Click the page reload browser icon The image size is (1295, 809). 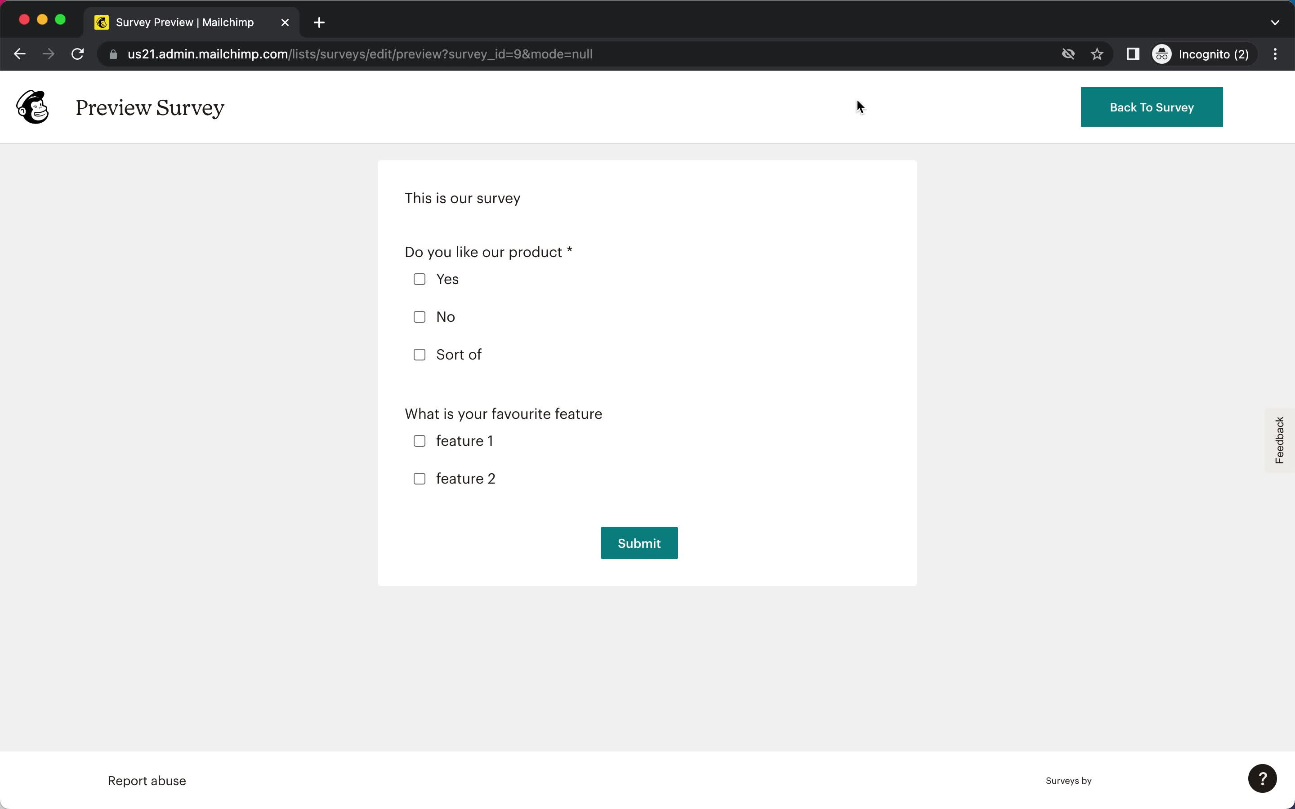(79, 54)
